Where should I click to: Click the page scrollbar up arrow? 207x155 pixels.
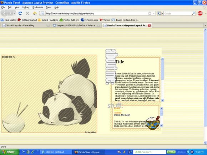tap(205, 30)
